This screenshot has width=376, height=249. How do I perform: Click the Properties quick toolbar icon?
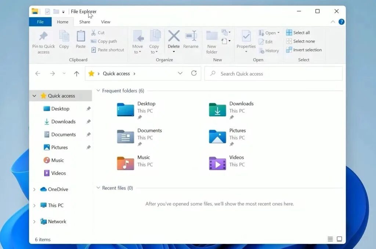coord(47,11)
